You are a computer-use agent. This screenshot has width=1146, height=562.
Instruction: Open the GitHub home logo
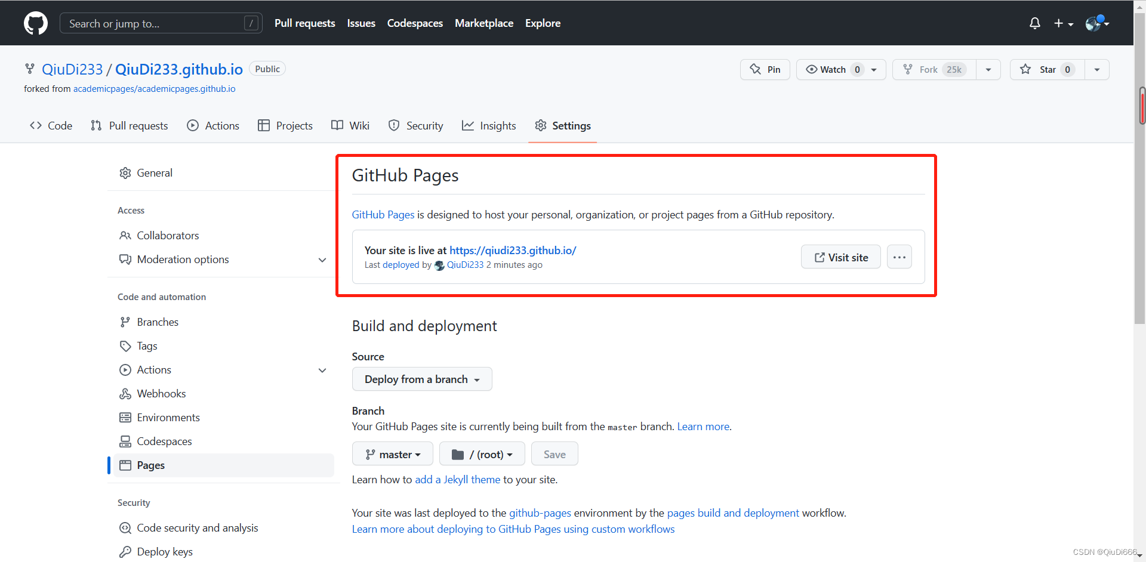click(x=36, y=23)
